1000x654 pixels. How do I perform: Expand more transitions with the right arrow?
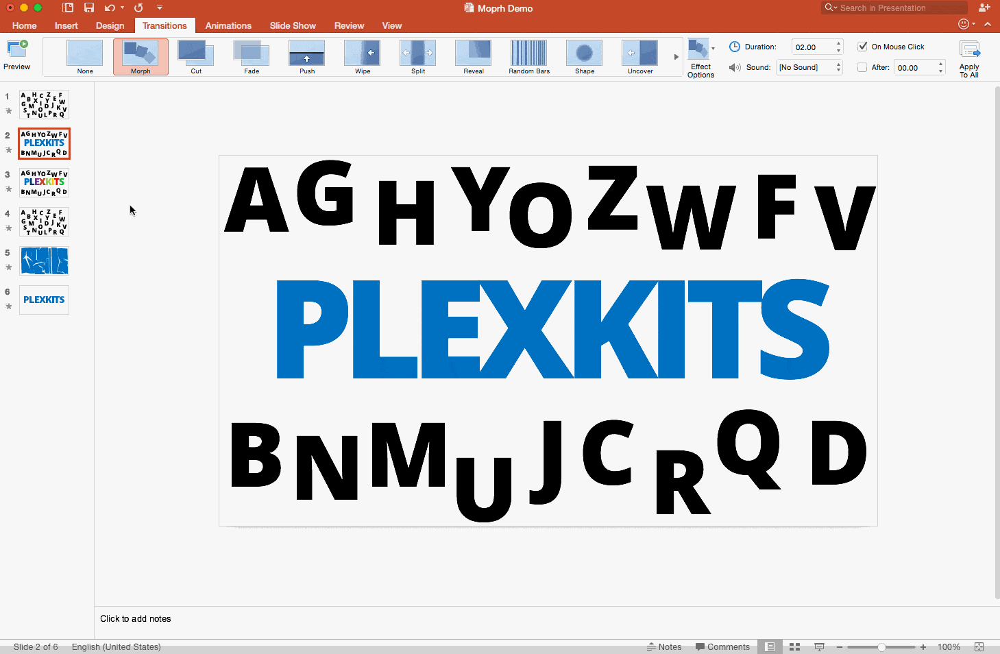tap(676, 56)
